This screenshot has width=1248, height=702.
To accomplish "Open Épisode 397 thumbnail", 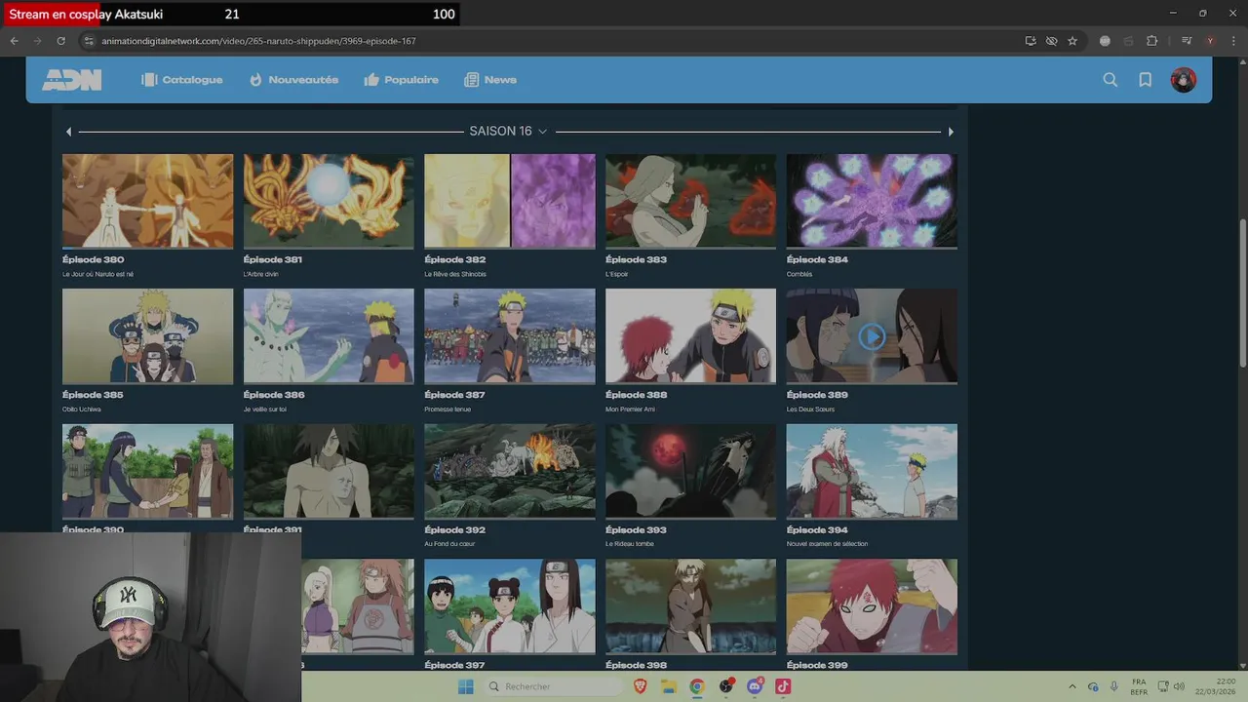I will (510, 606).
